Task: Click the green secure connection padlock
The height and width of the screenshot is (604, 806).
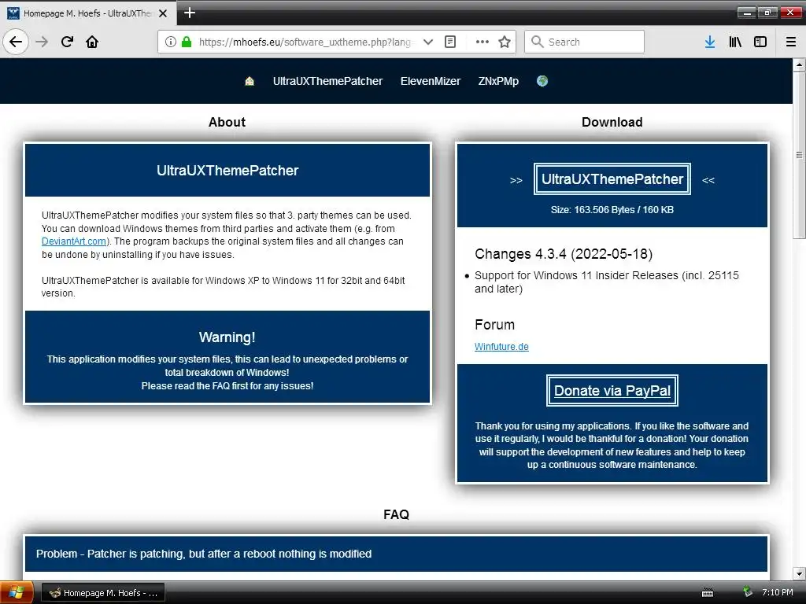Action: click(x=187, y=42)
